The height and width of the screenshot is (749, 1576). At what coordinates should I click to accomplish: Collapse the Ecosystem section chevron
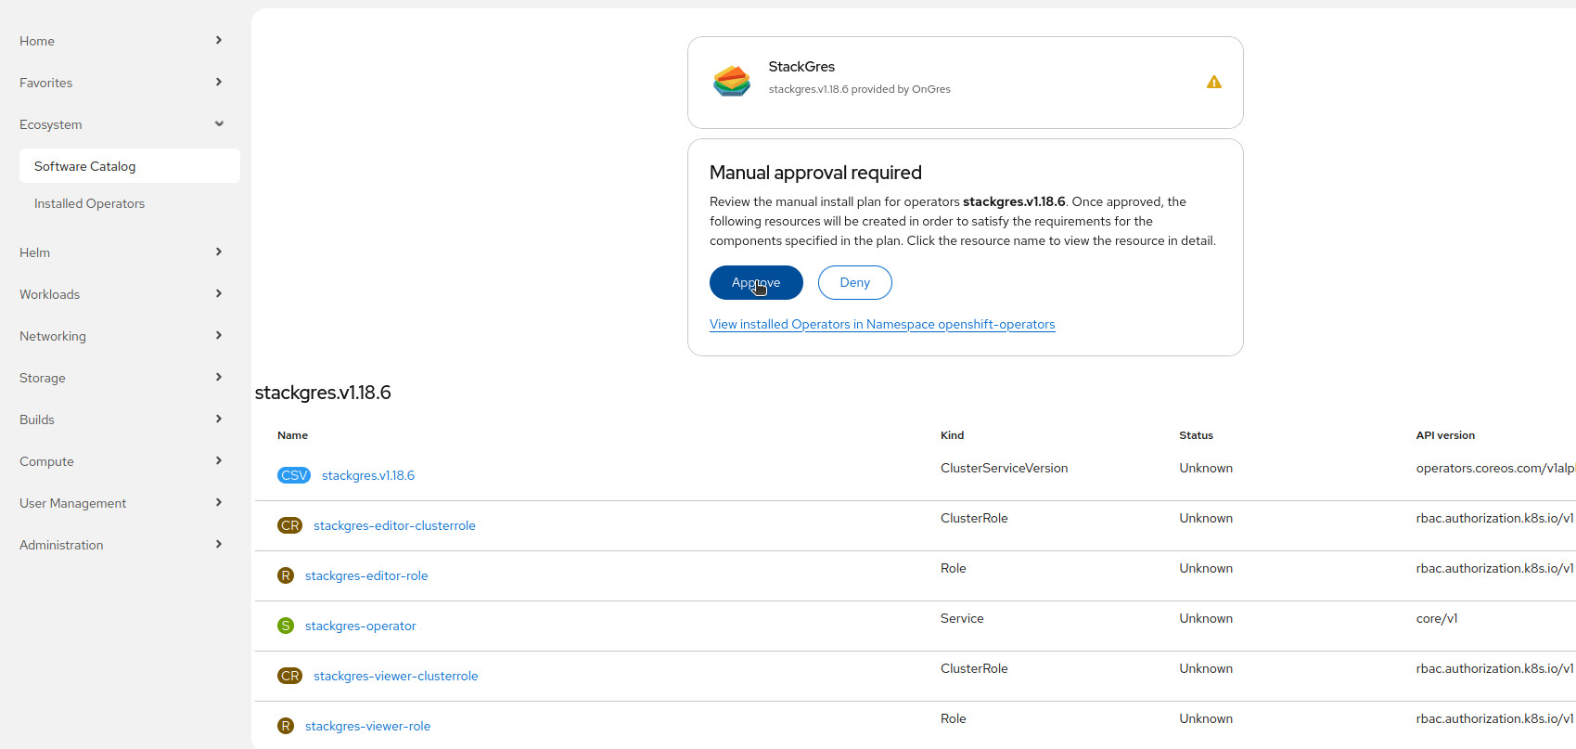(x=219, y=123)
